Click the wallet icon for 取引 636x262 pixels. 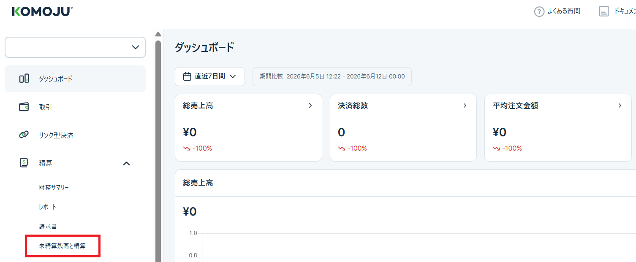24,107
